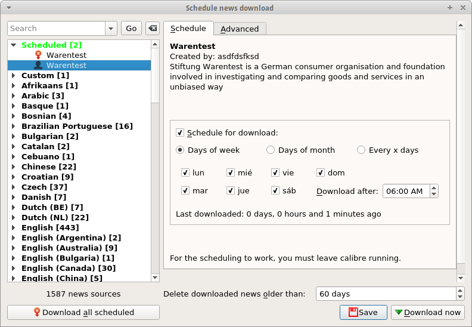This screenshot has height=327, width=472.
Task: Toggle the dom day checkbox
Action: pyautogui.click(x=321, y=173)
